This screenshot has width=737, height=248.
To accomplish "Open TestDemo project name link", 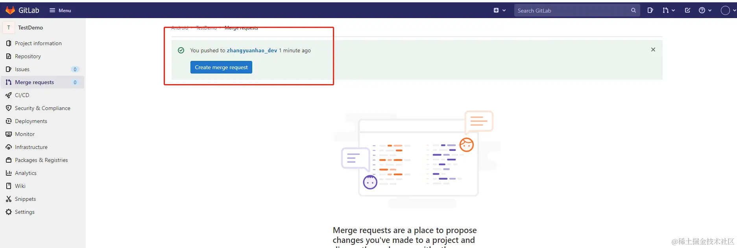I will 30,28.
